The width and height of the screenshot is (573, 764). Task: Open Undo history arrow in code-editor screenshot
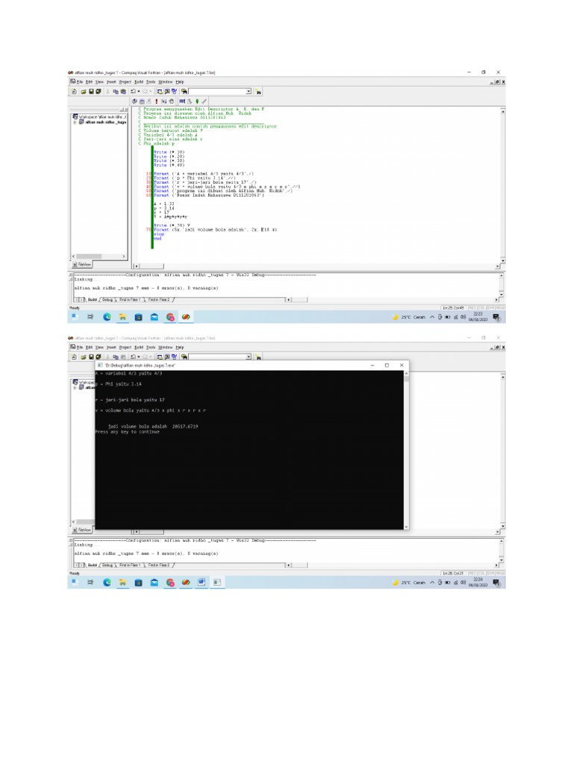point(139,91)
